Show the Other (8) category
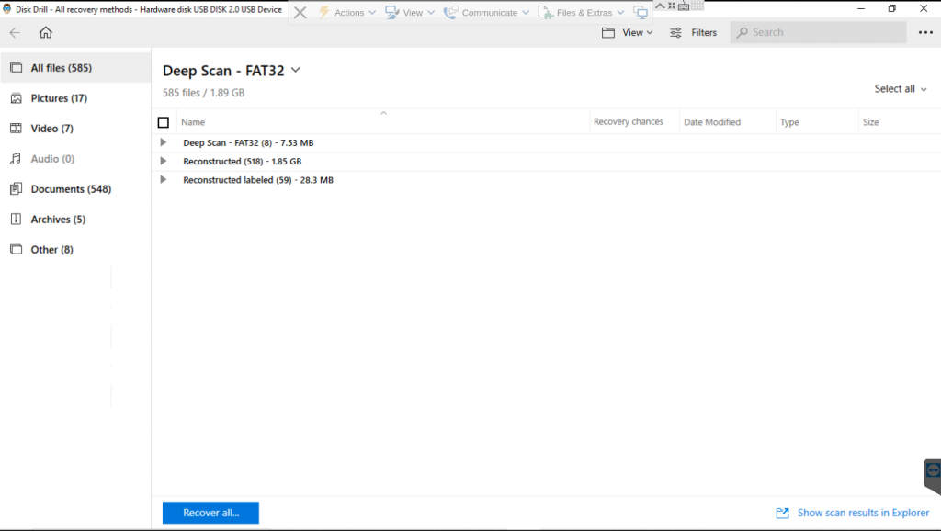Viewport: 941px width, 531px height. [x=75, y=250]
